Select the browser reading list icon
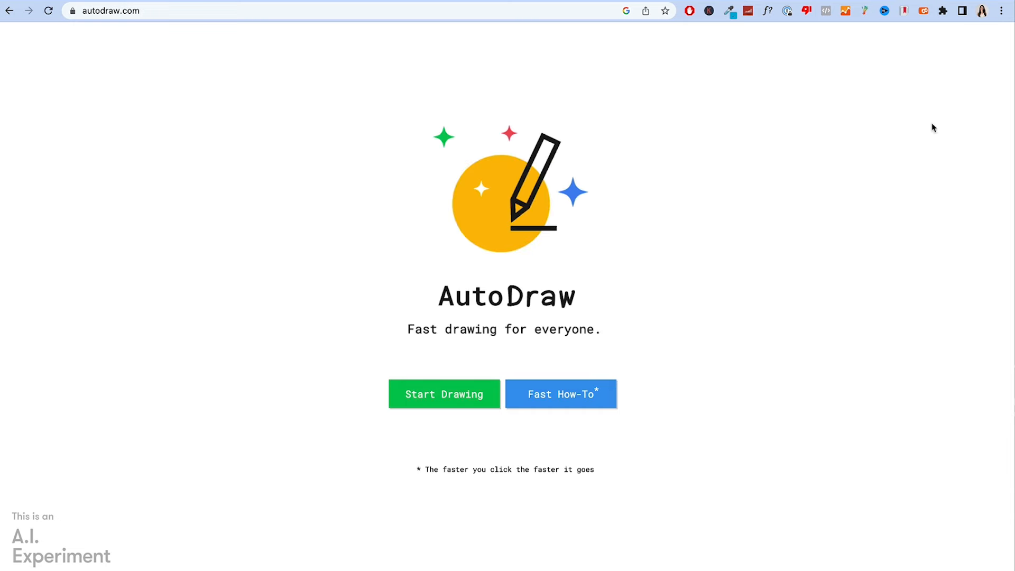The height and width of the screenshot is (571, 1015). (962, 11)
